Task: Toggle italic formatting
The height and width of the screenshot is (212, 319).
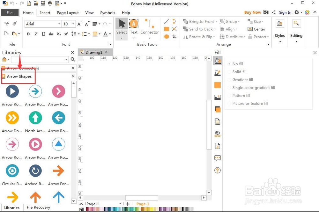Action: [x=36, y=34]
